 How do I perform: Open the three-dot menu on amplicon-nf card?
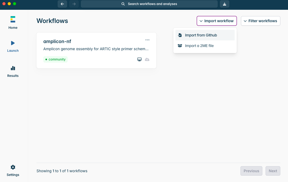point(147,40)
